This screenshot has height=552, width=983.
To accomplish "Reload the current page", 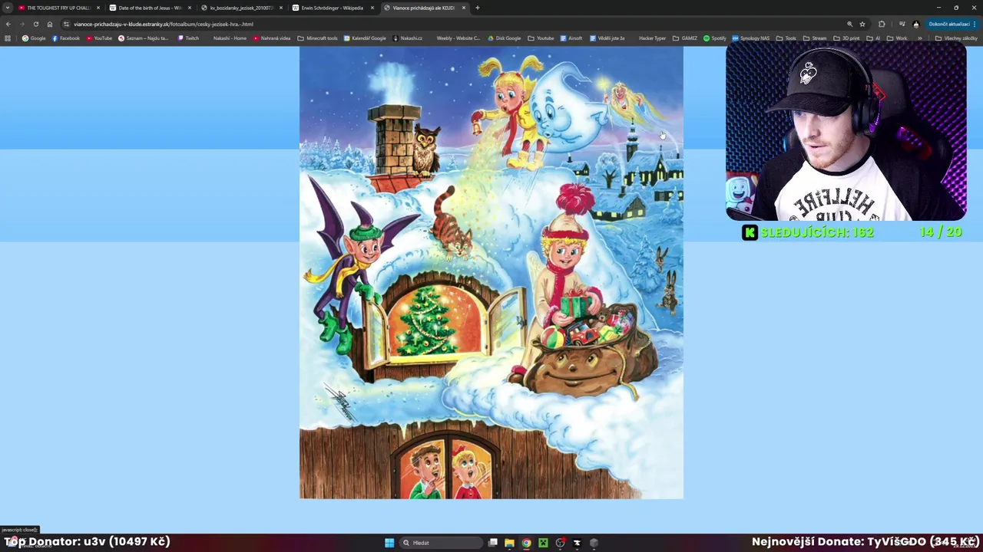I will pyautogui.click(x=35, y=24).
